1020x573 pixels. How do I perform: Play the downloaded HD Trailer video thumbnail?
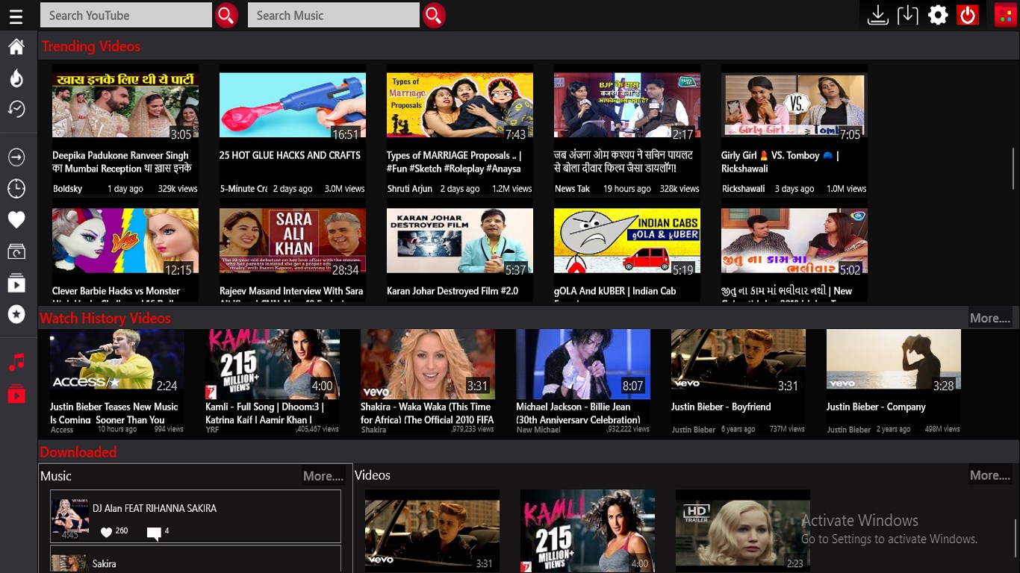(x=743, y=531)
